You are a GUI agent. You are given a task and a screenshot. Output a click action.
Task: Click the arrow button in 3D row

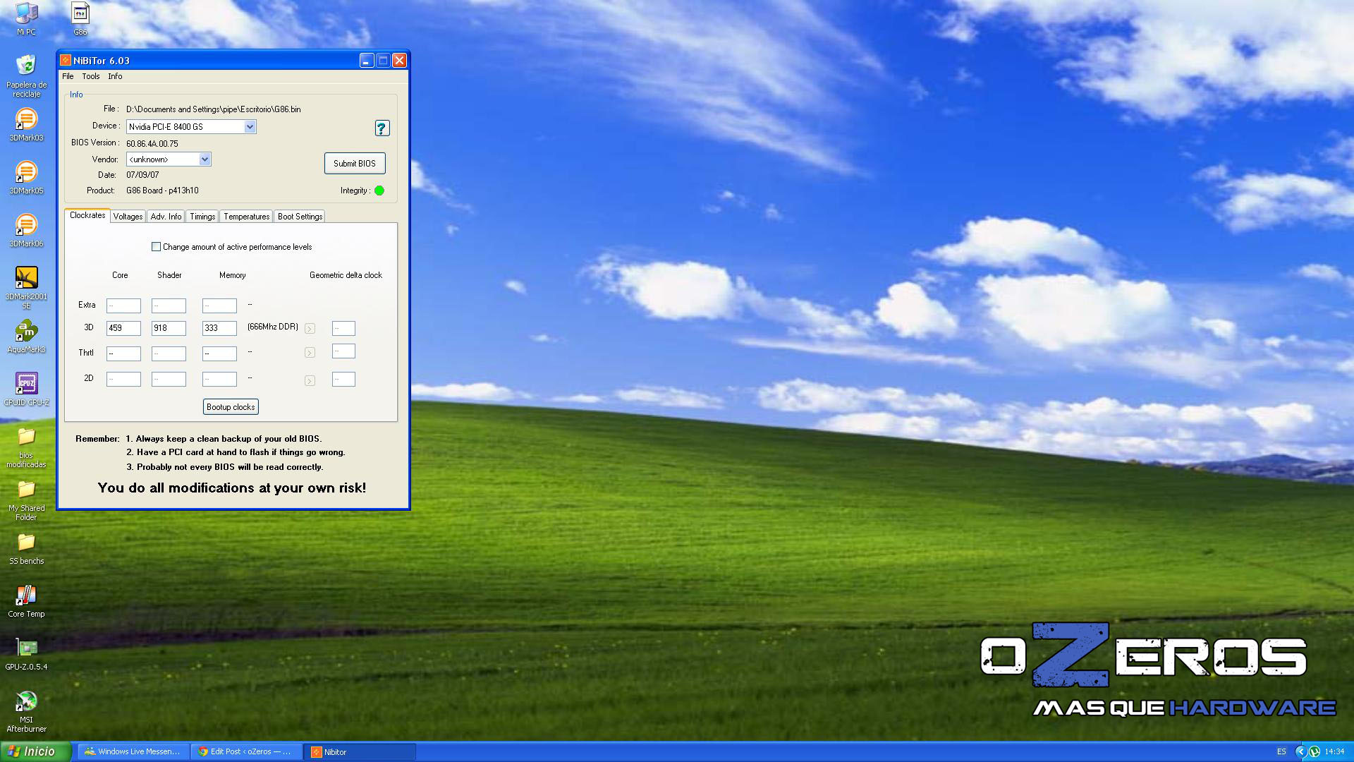[310, 329]
